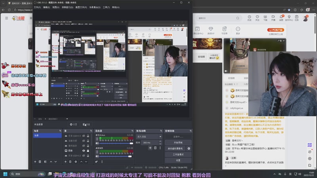The image size is (317, 178).
Task: Click the 开始录制 button
Action: click(178, 142)
